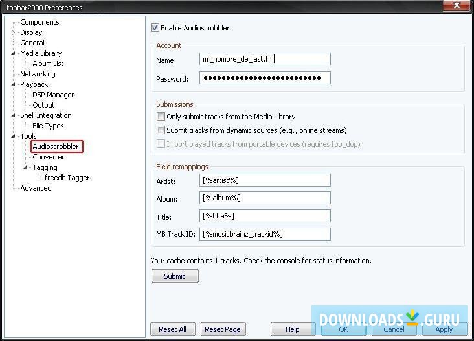Open freedb Tagger settings

[67, 178]
